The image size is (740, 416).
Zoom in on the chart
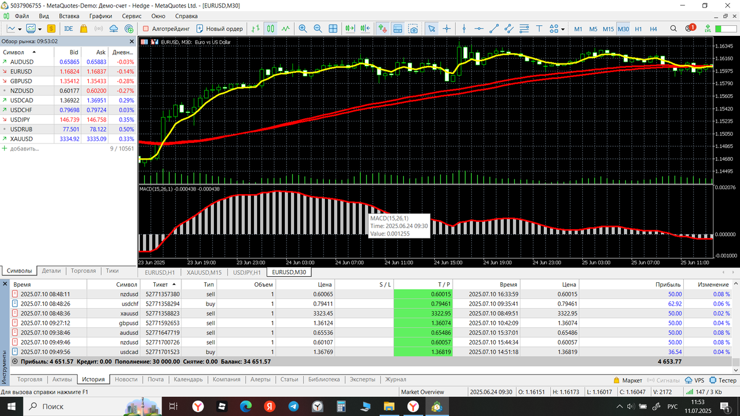[303, 28]
